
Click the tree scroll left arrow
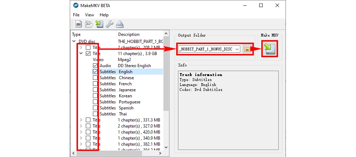pos(74,153)
